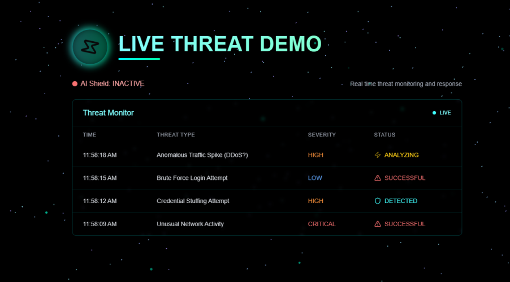Click Anomalous Traffic Spike (DDoS?) entry

(x=202, y=155)
